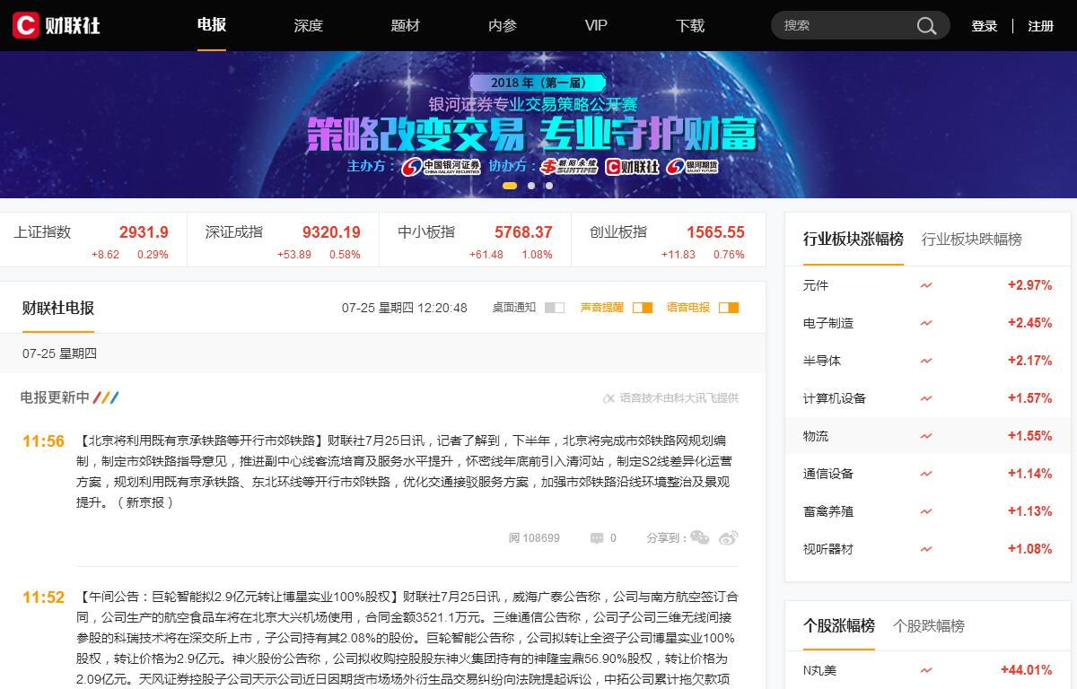
Task: Select the second banner carousel dot
Action: 531,186
